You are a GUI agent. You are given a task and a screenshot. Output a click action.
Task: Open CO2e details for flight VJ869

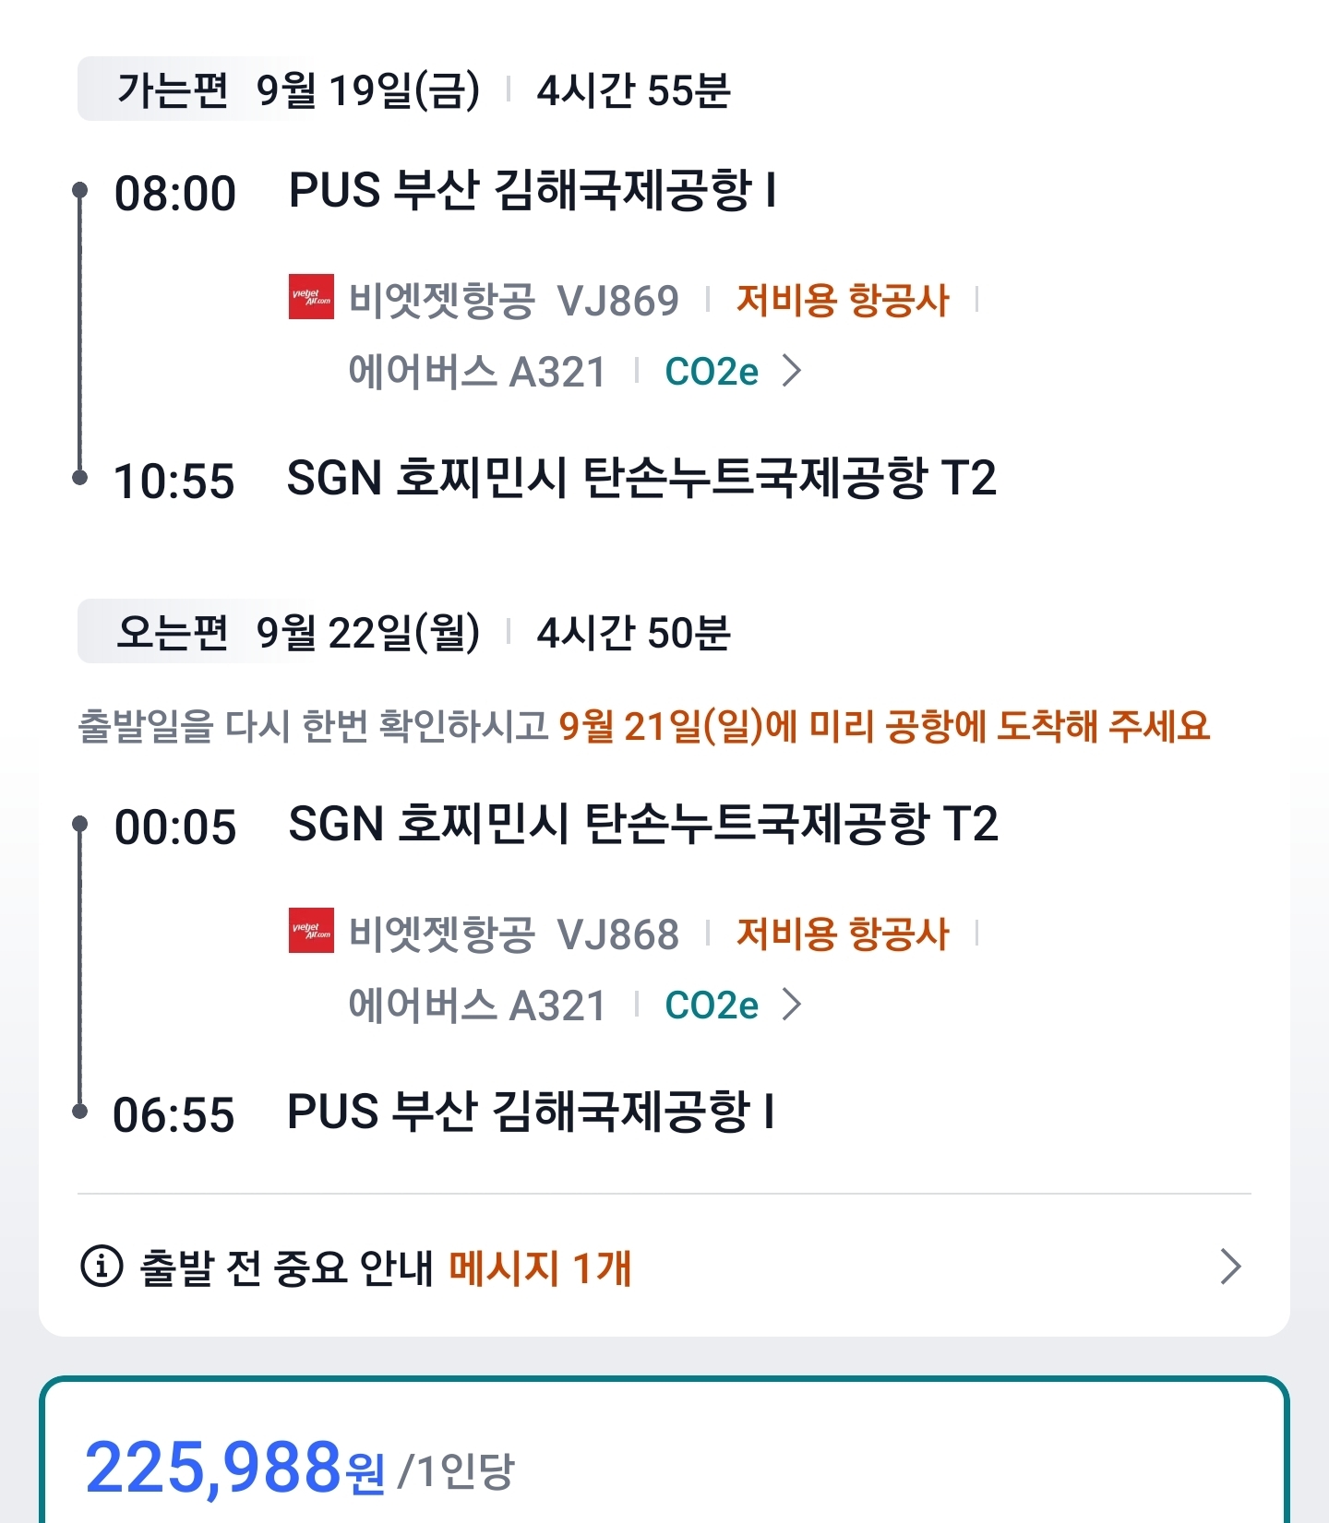coord(712,372)
